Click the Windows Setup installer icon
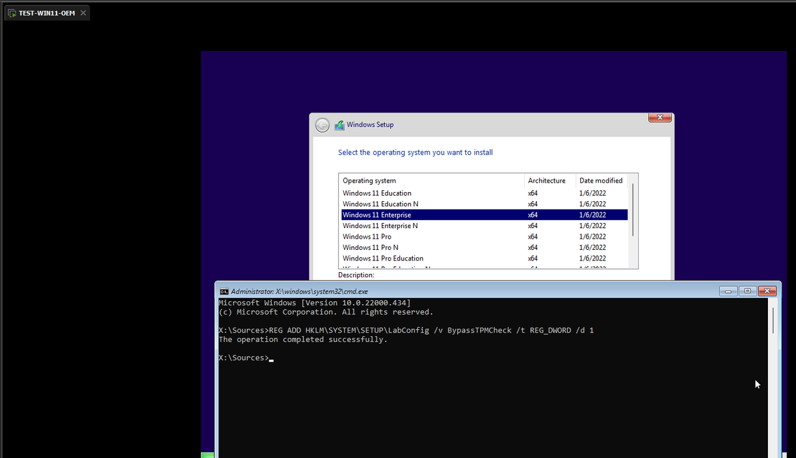 pos(340,125)
